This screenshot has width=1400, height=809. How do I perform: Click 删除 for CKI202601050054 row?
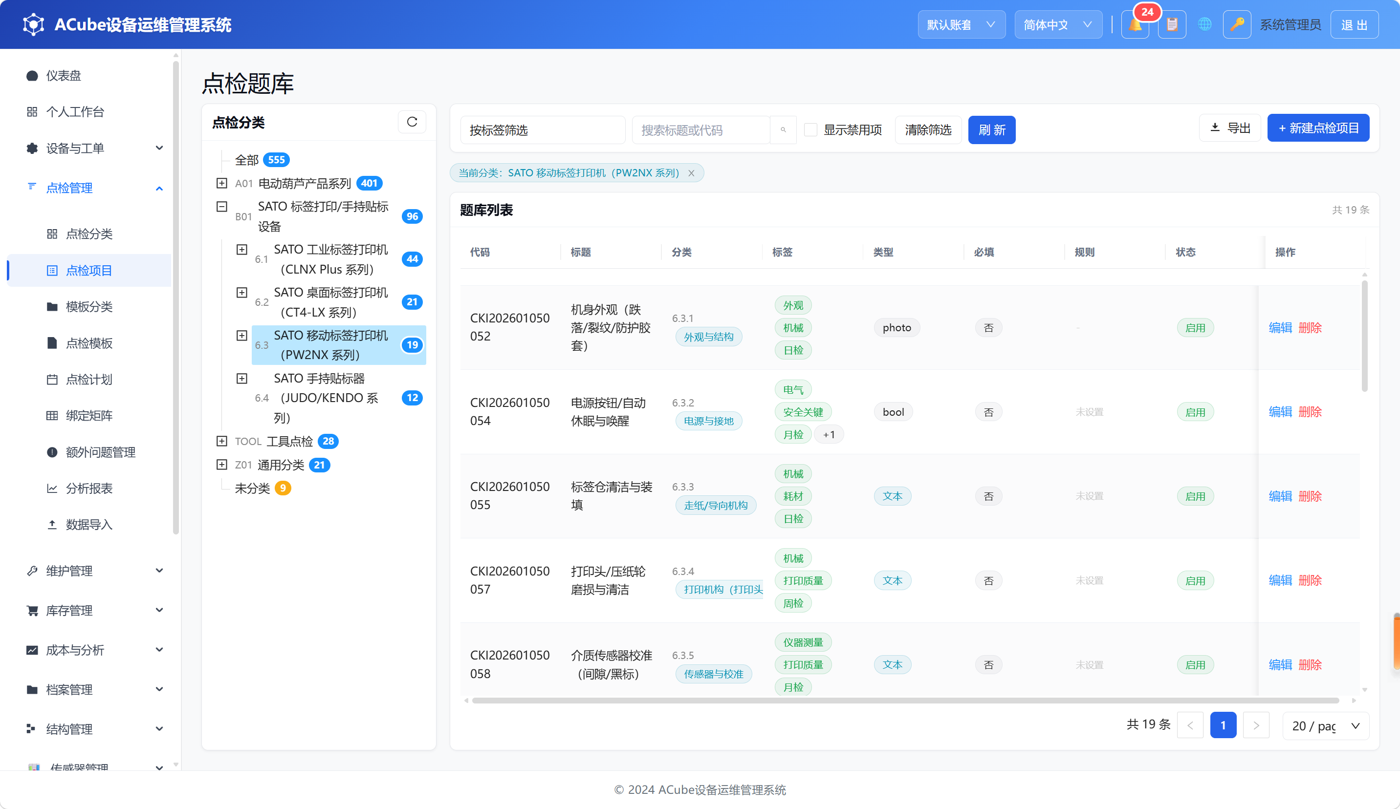coord(1310,412)
